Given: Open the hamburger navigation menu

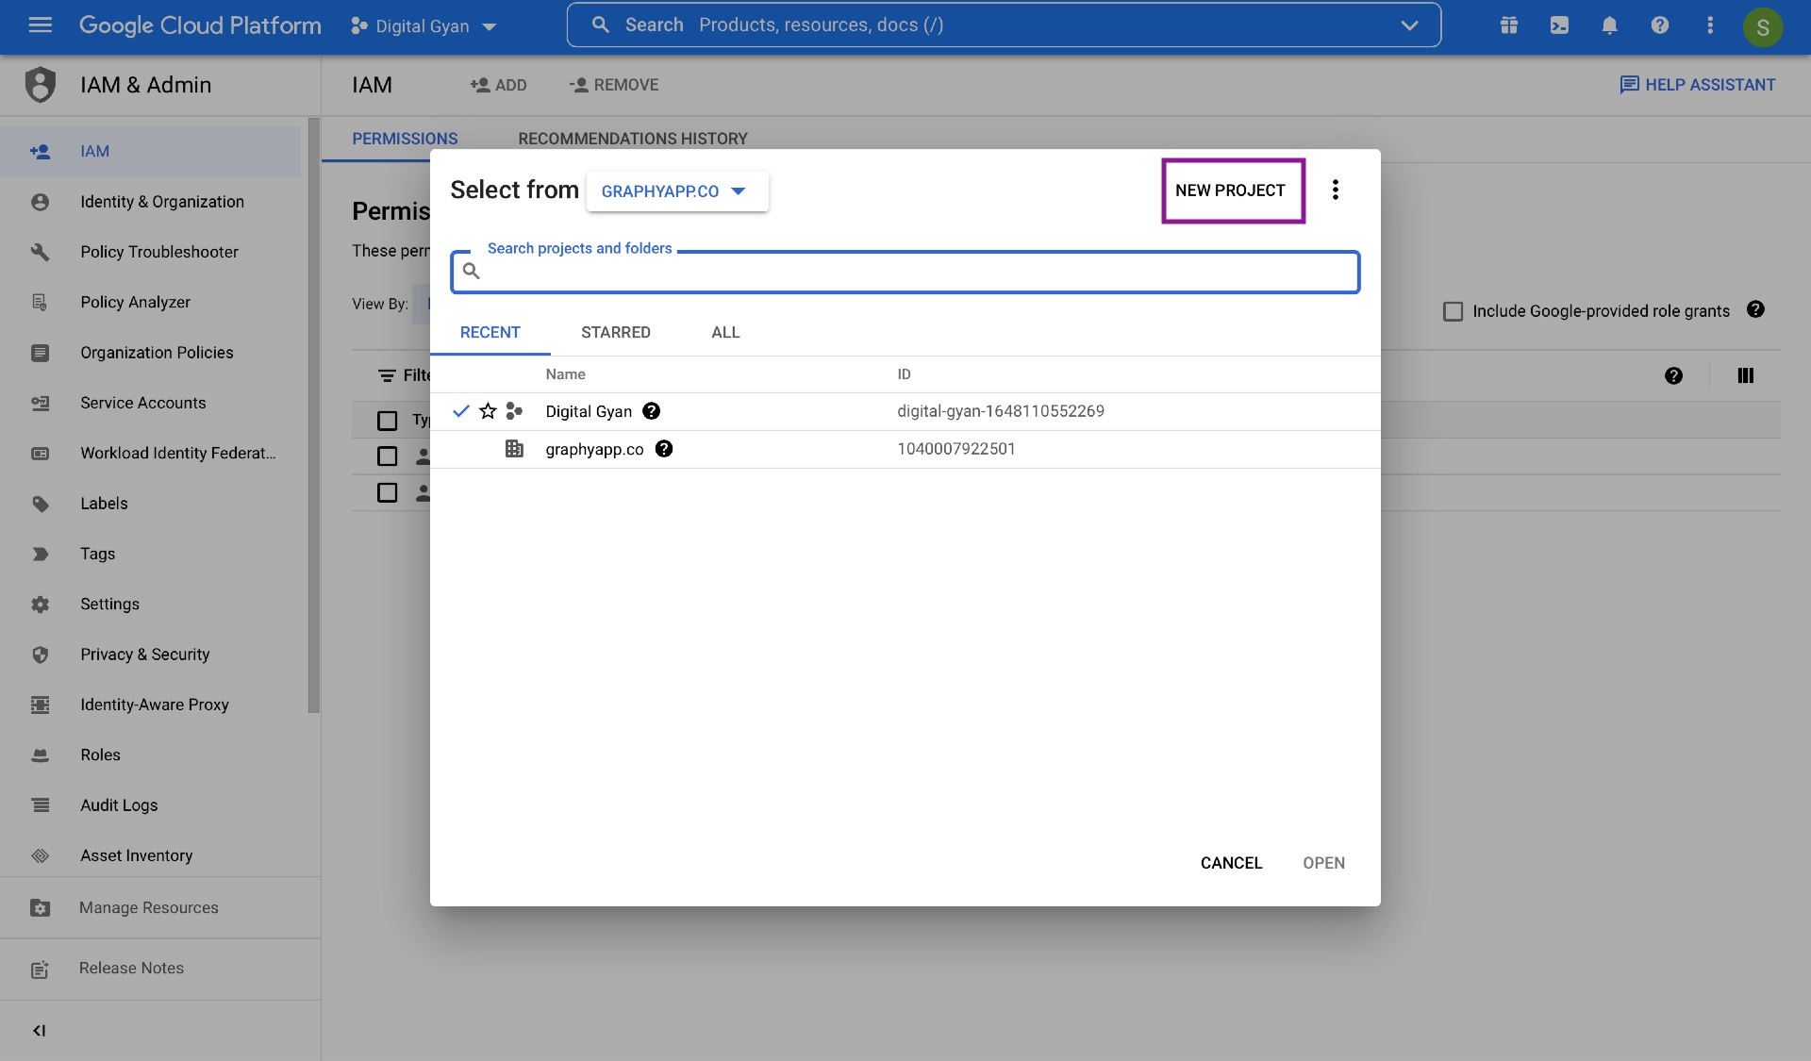Looking at the screenshot, I should [40, 25].
